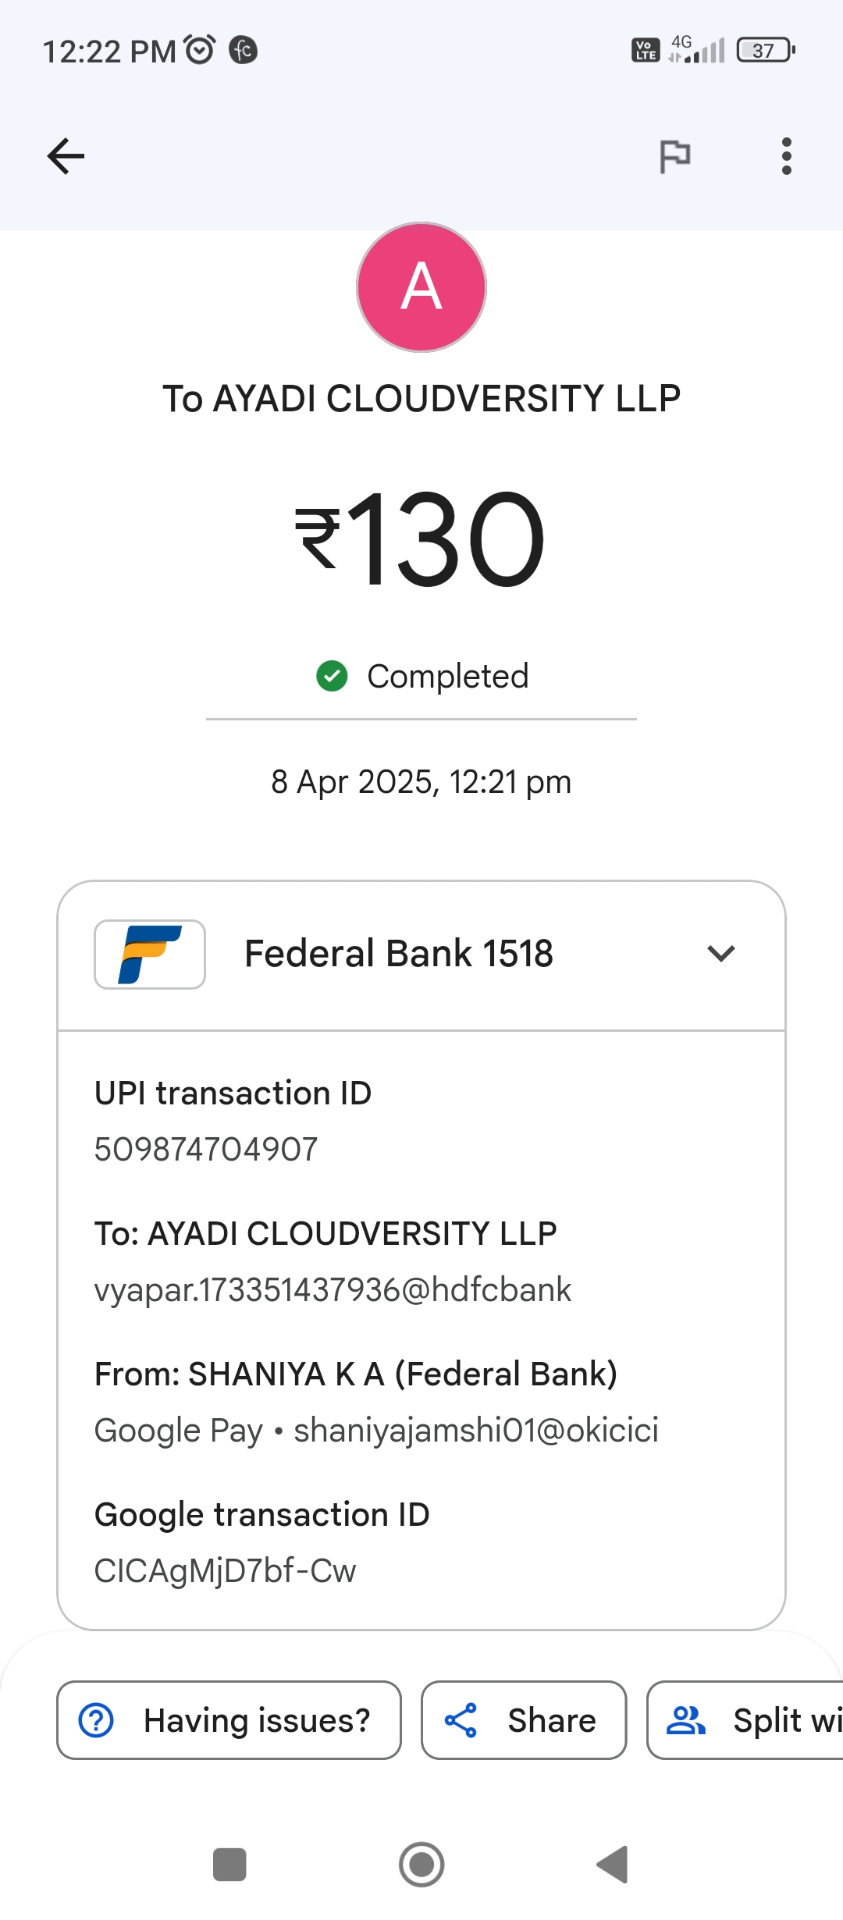Tap the green Completed checkmark icon

pos(332,676)
